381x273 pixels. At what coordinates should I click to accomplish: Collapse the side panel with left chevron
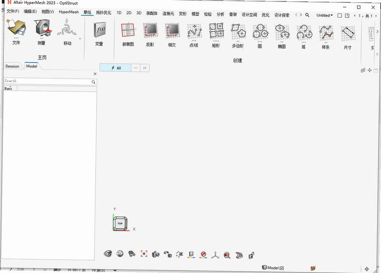[377, 54]
